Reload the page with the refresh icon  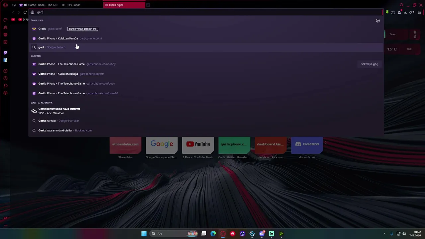(25, 12)
